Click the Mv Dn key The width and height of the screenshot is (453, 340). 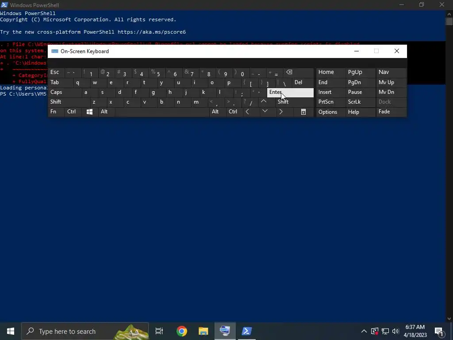(x=391, y=92)
